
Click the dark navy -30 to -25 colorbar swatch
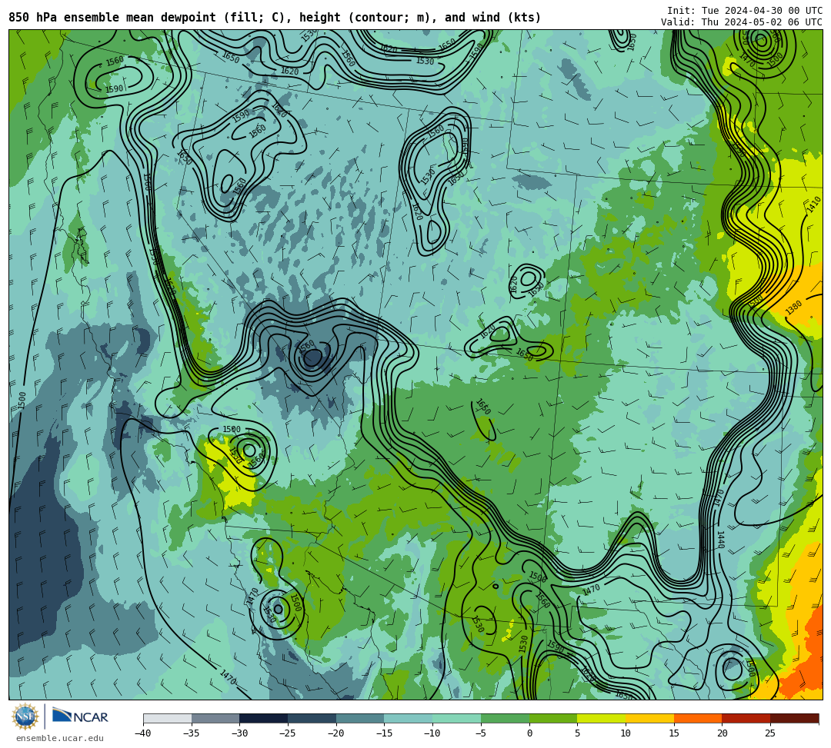(264, 718)
